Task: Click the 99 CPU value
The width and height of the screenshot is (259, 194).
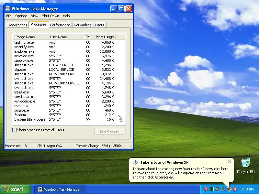Action: (88, 119)
